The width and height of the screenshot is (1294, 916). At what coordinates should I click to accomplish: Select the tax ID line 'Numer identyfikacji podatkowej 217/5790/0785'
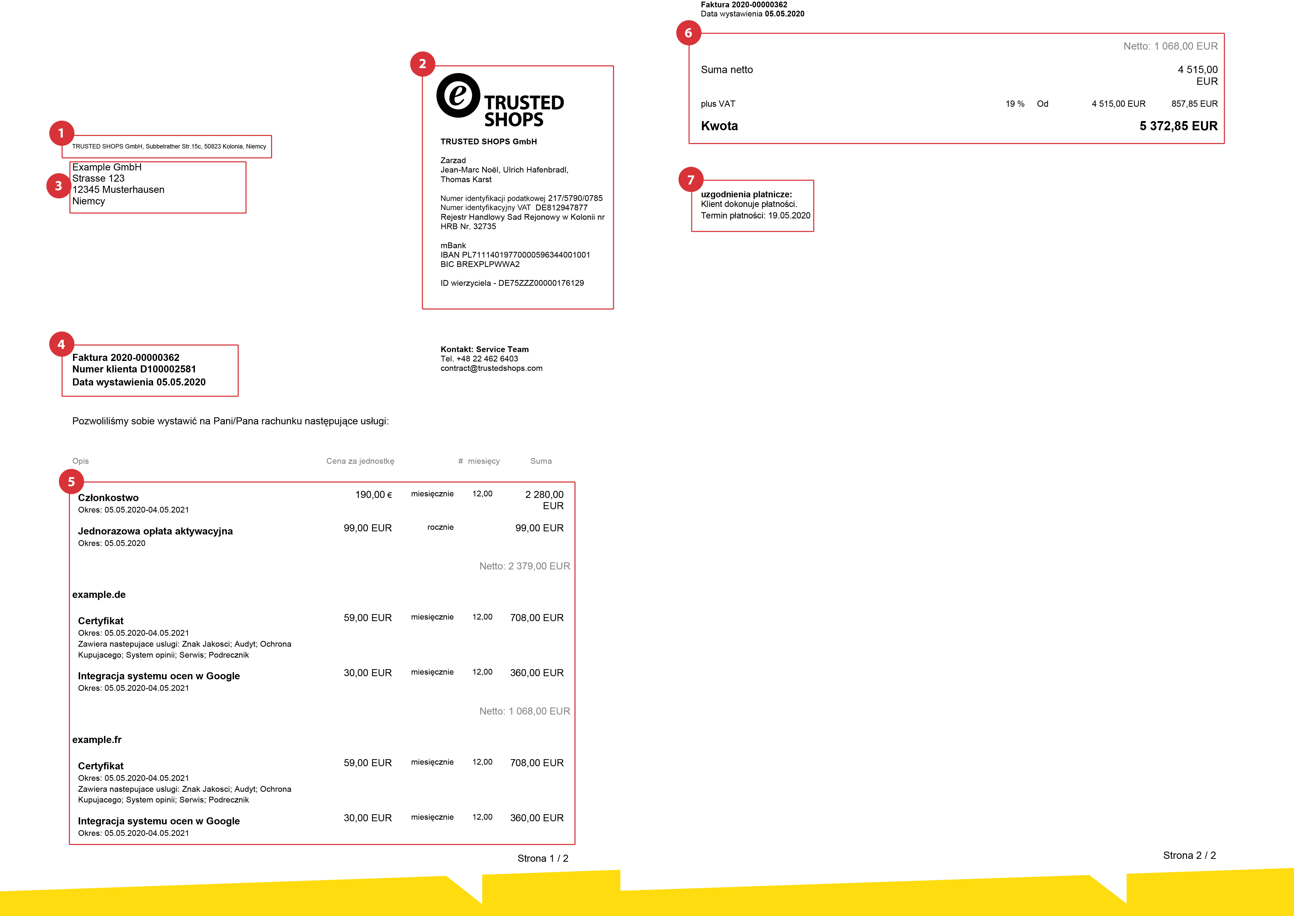522,198
